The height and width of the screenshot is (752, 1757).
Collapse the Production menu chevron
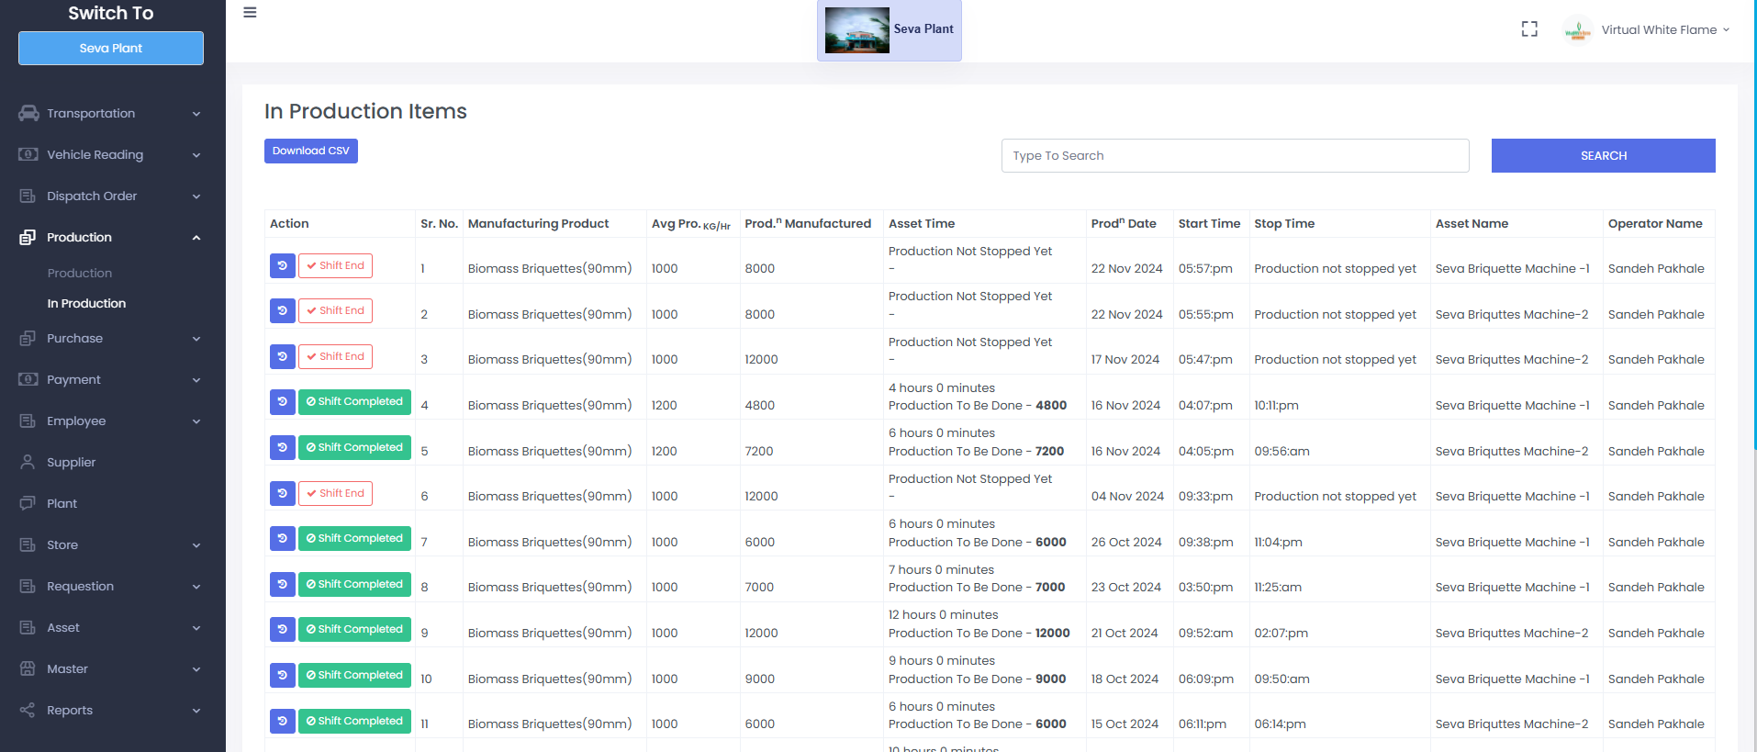coord(196,238)
